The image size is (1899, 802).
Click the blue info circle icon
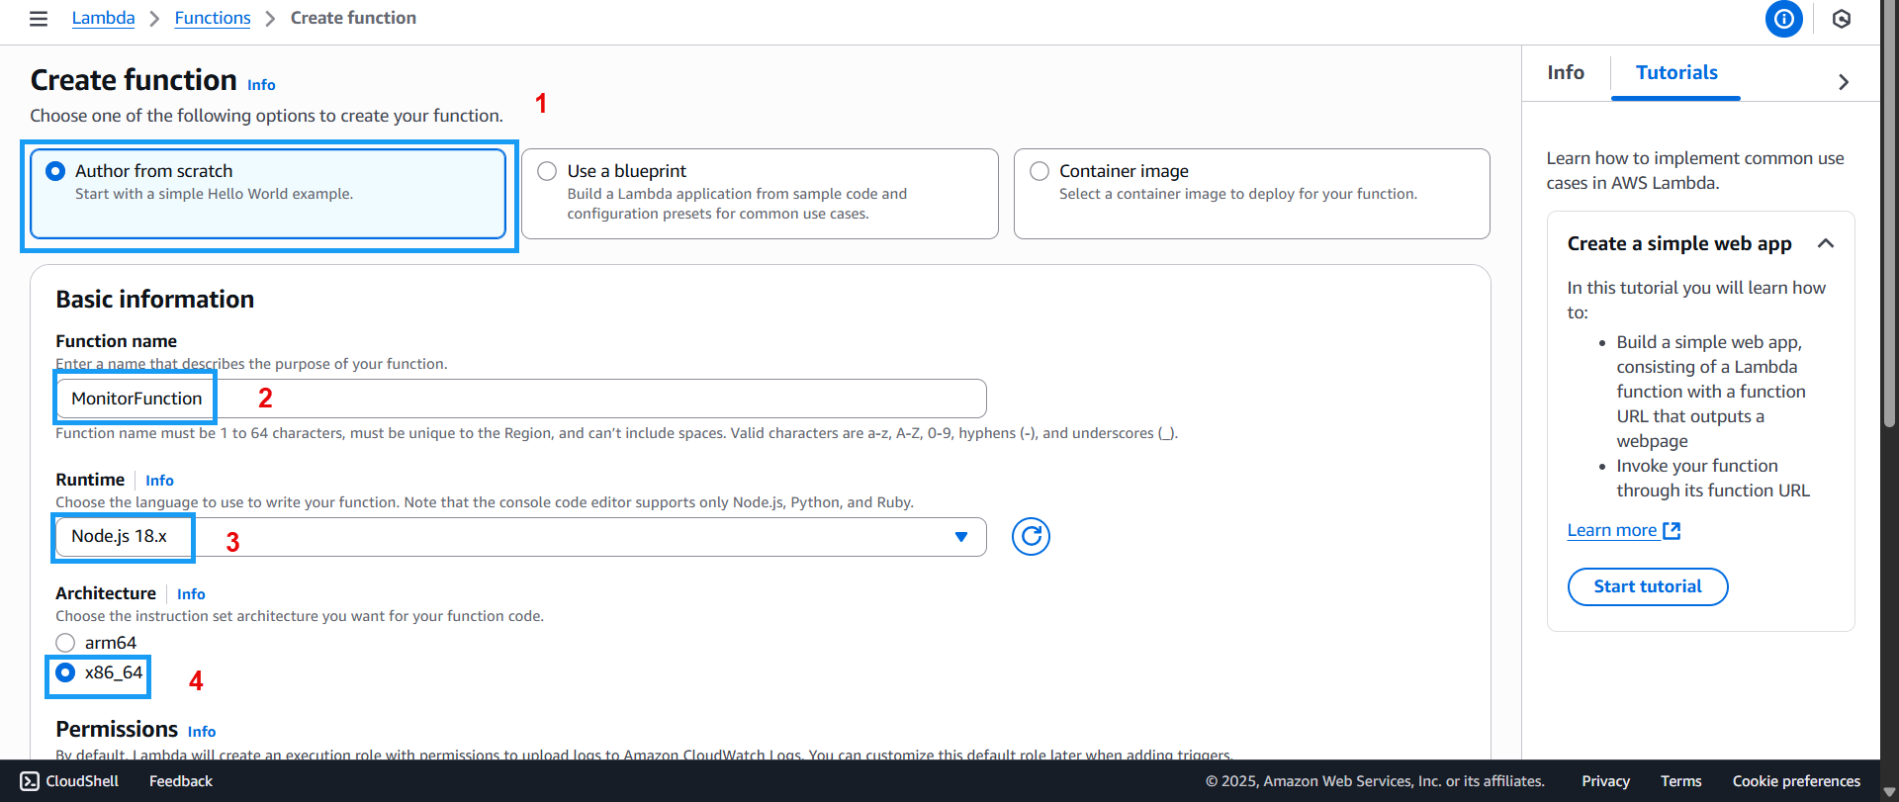tap(1783, 19)
